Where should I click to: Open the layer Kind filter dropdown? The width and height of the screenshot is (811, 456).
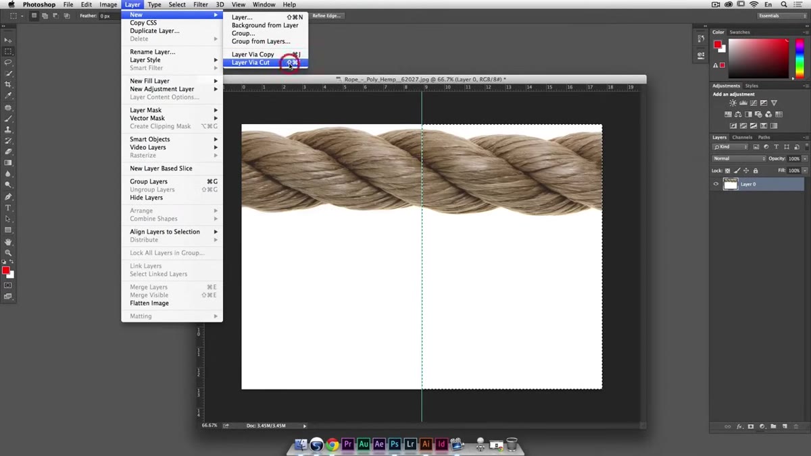coord(731,147)
